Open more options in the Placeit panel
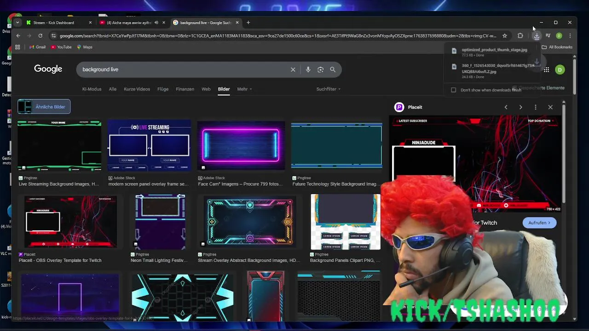This screenshot has width=589, height=331. coord(535,107)
